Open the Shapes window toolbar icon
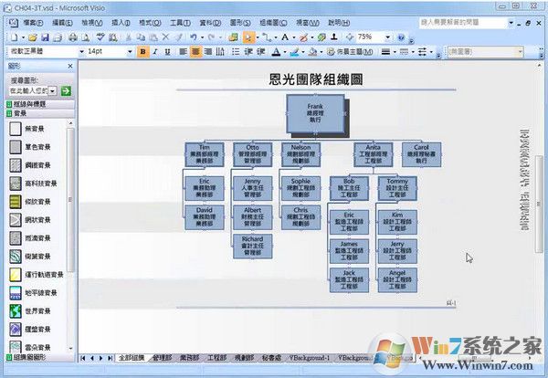Viewport: 548px width, 378px height. coord(233,37)
